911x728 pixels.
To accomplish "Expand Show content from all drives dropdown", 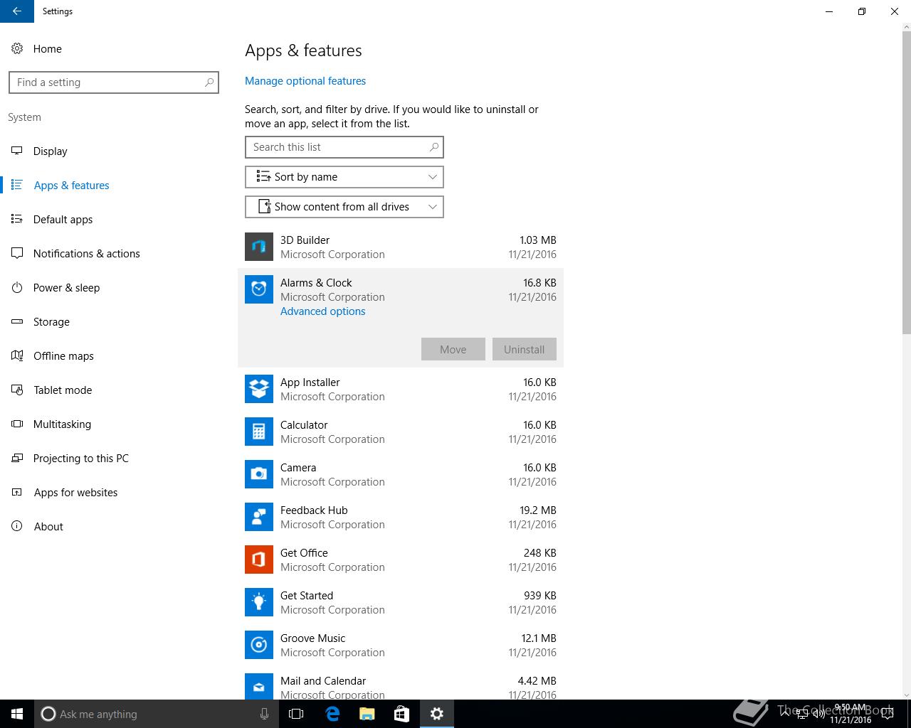I will [344, 207].
